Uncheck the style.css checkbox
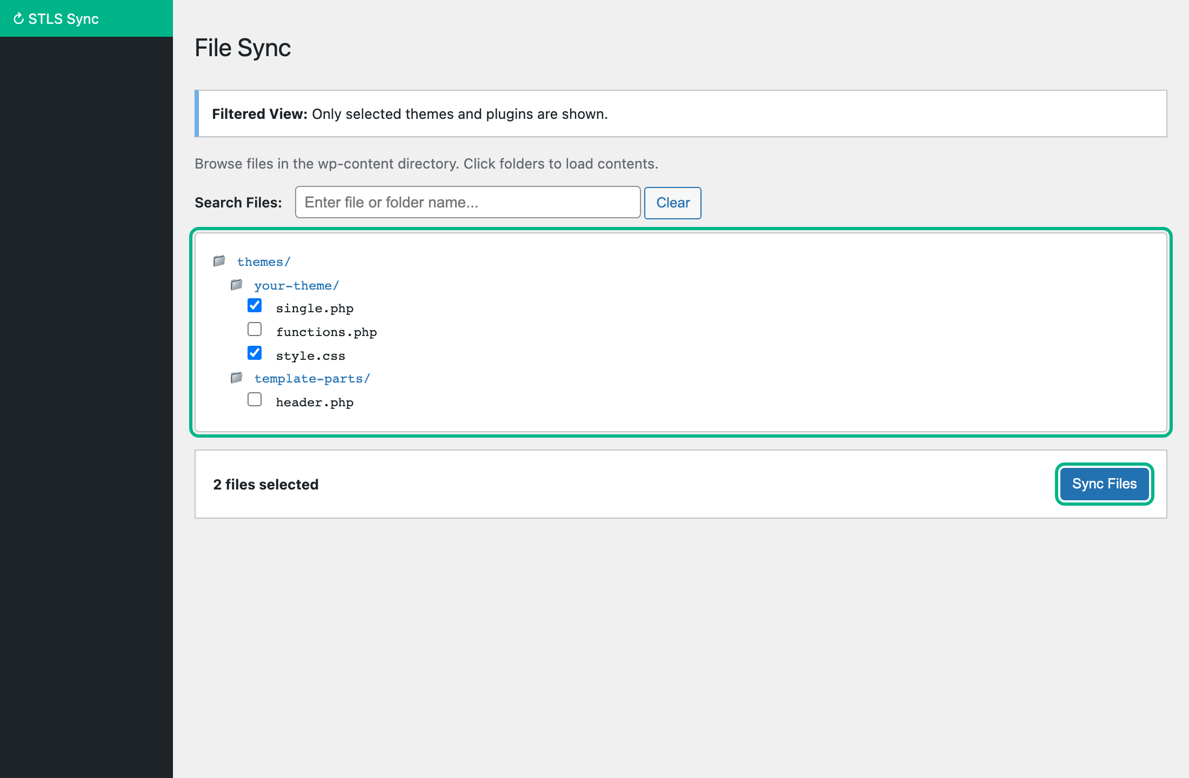1189x778 pixels. [x=255, y=353]
